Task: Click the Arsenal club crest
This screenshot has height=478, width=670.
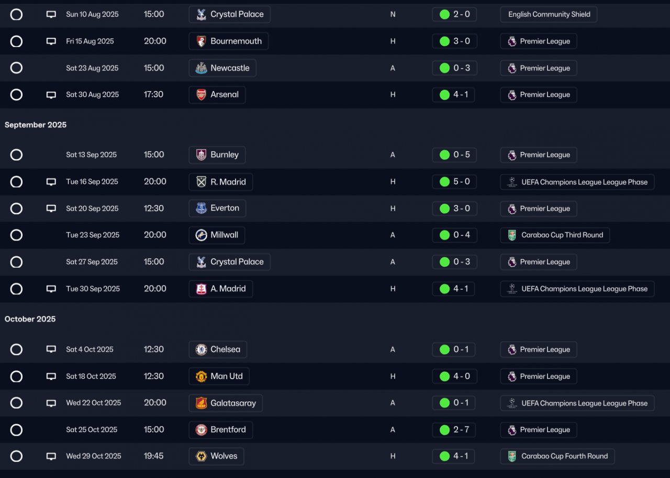Action: point(201,95)
